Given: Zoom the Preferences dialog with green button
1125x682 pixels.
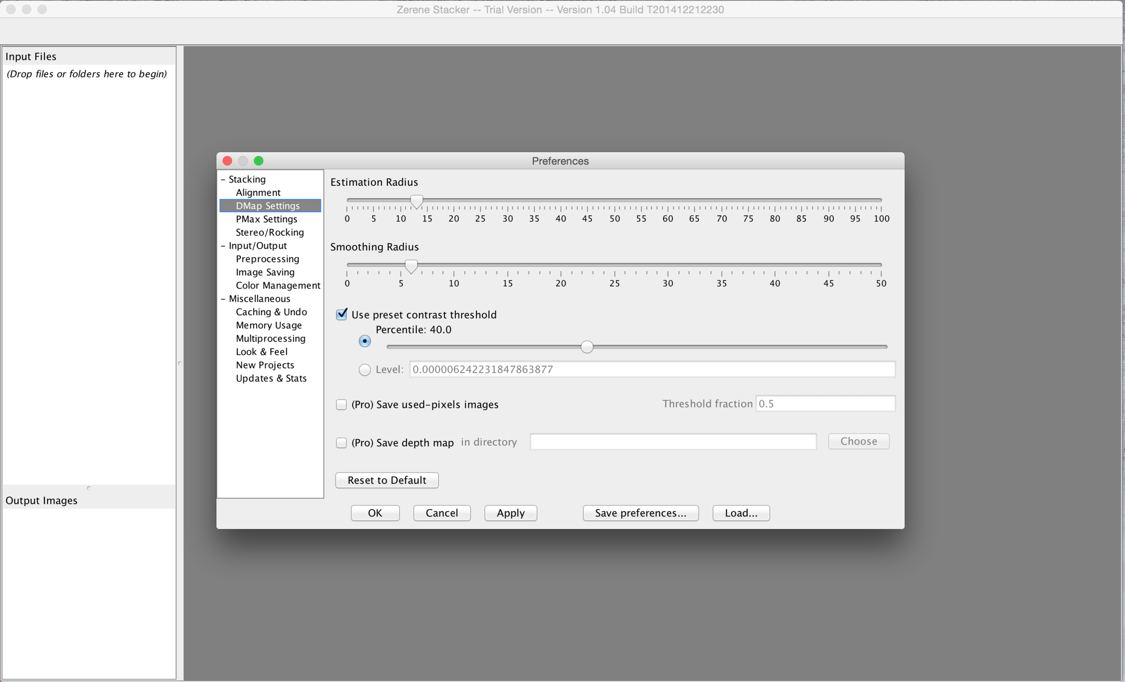Looking at the screenshot, I should click(258, 160).
